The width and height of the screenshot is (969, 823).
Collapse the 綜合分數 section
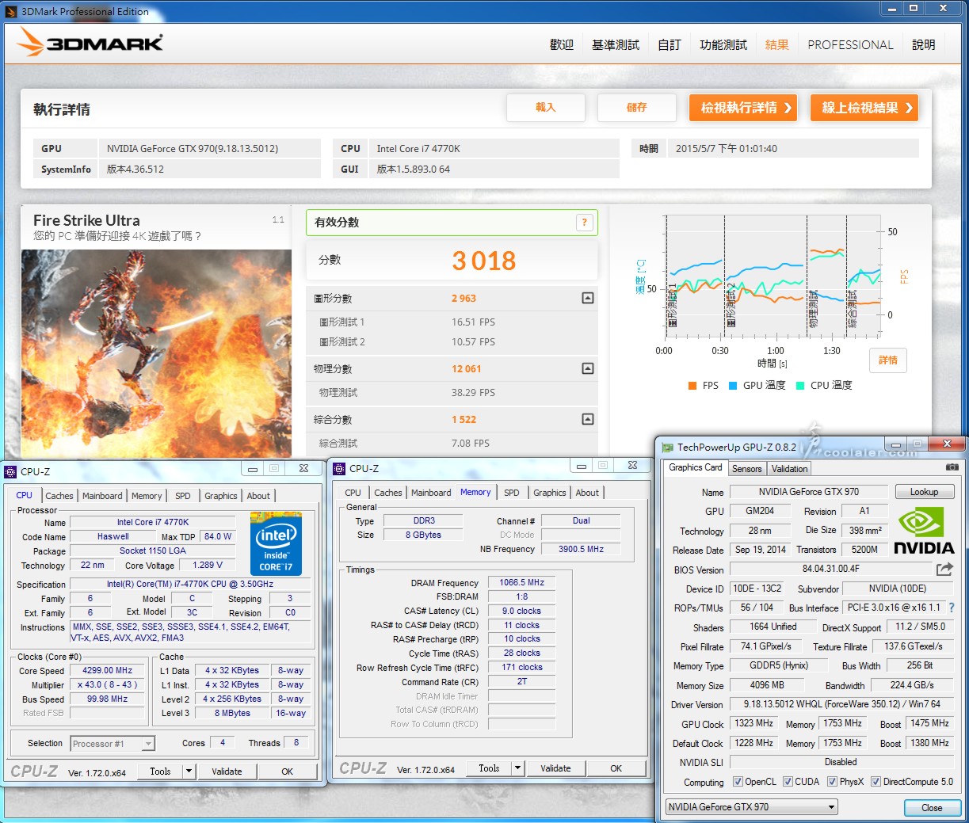[587, 419]
